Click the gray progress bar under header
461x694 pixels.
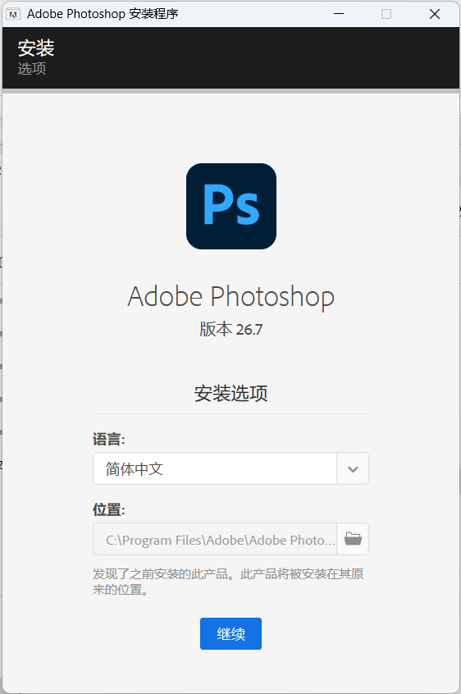230,91
